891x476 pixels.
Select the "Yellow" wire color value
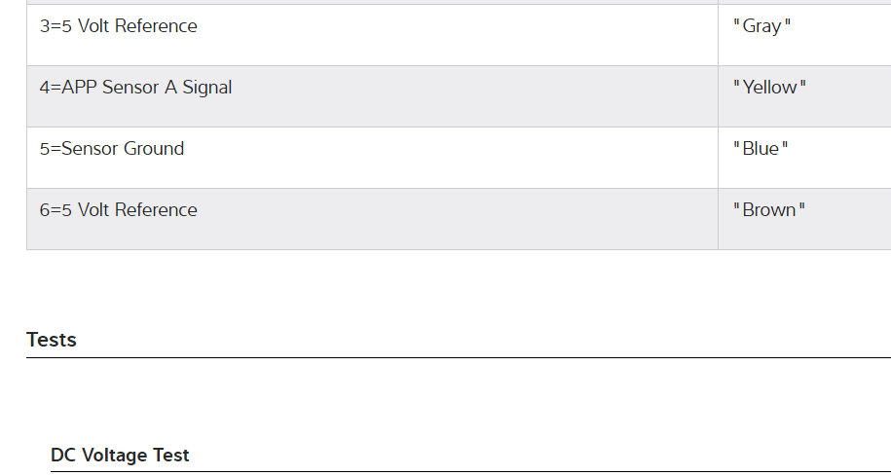[769, 88]
